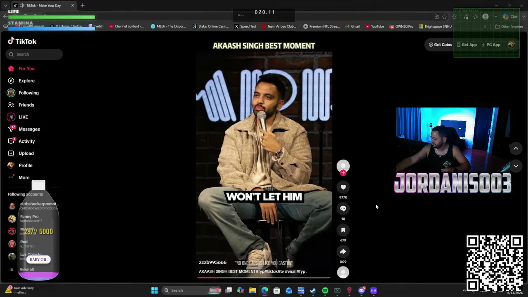The image size is (528, 297).
Task: Select the TikTok browser tab
Action: (44, 5)
